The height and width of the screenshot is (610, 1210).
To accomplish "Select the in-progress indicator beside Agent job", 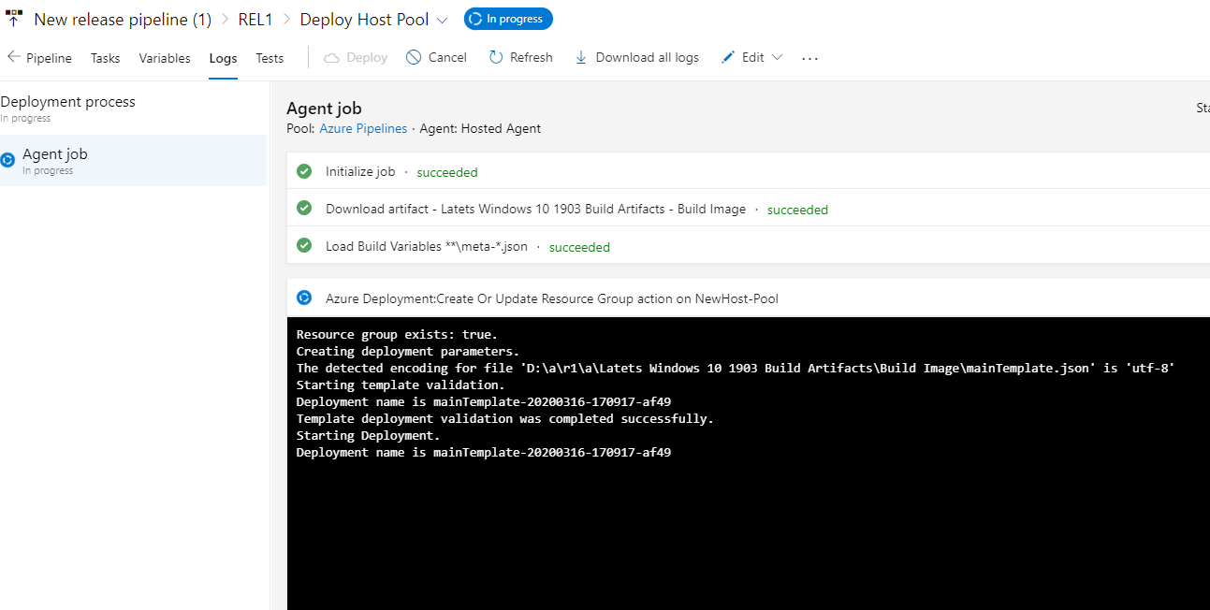I will click(x=8, y=159).
